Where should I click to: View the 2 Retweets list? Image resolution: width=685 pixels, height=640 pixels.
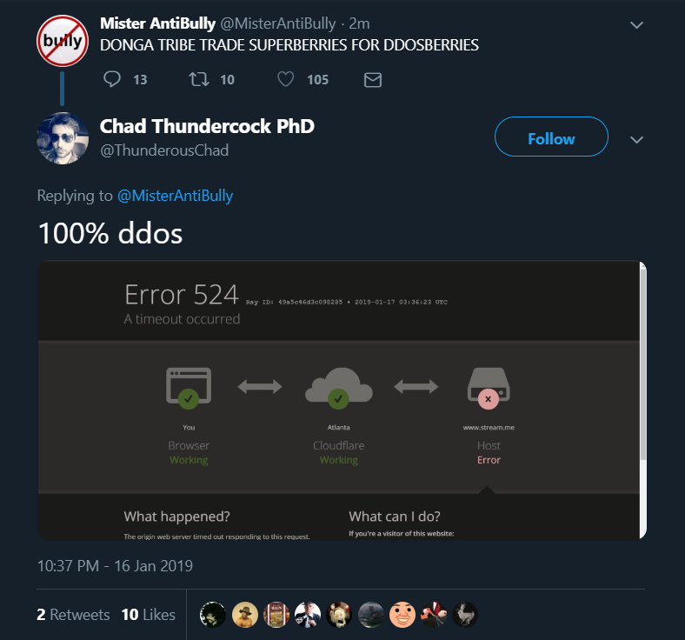click(x=73, y=615)
